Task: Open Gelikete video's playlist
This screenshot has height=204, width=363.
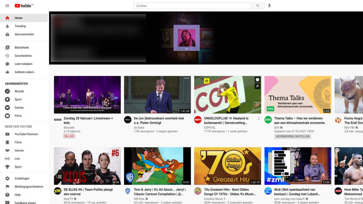Action: pos(24,72)
